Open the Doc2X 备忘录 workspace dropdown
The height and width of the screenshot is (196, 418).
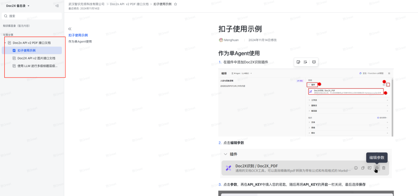point(18,6)
